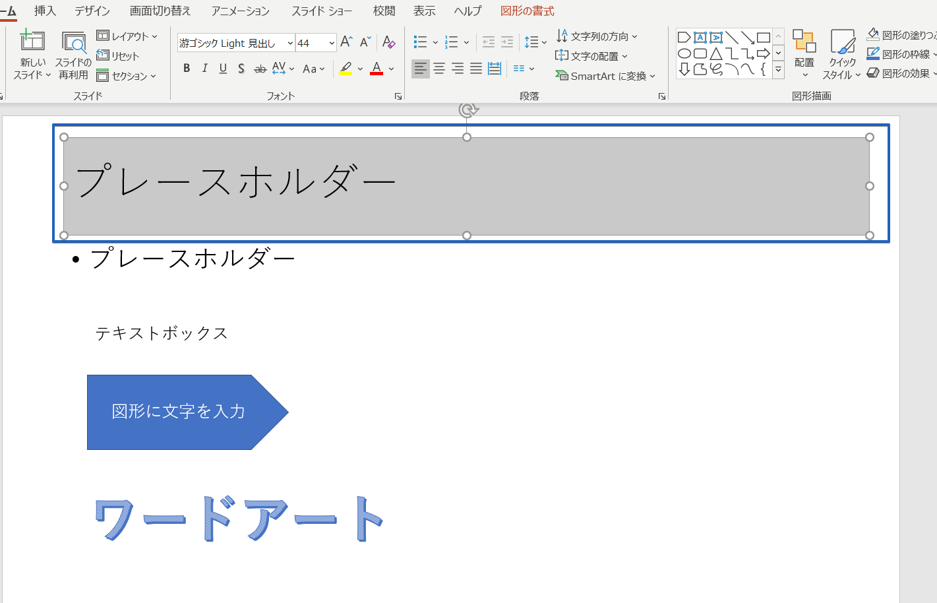
Task: Open 文字の配置 text alignment menu
Action: (591, 56)
